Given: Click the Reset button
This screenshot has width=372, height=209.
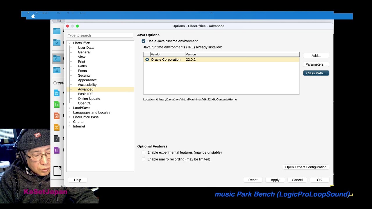Looking at the screenshot, I should [253, 180].
